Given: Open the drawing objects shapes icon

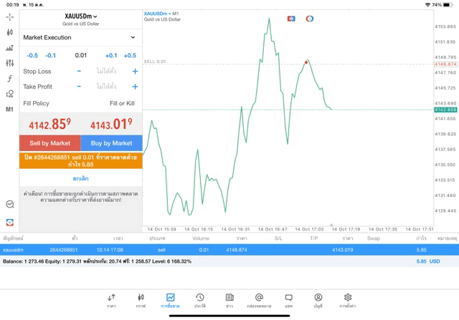Looking at the screenshot, I should coord(9,94).
